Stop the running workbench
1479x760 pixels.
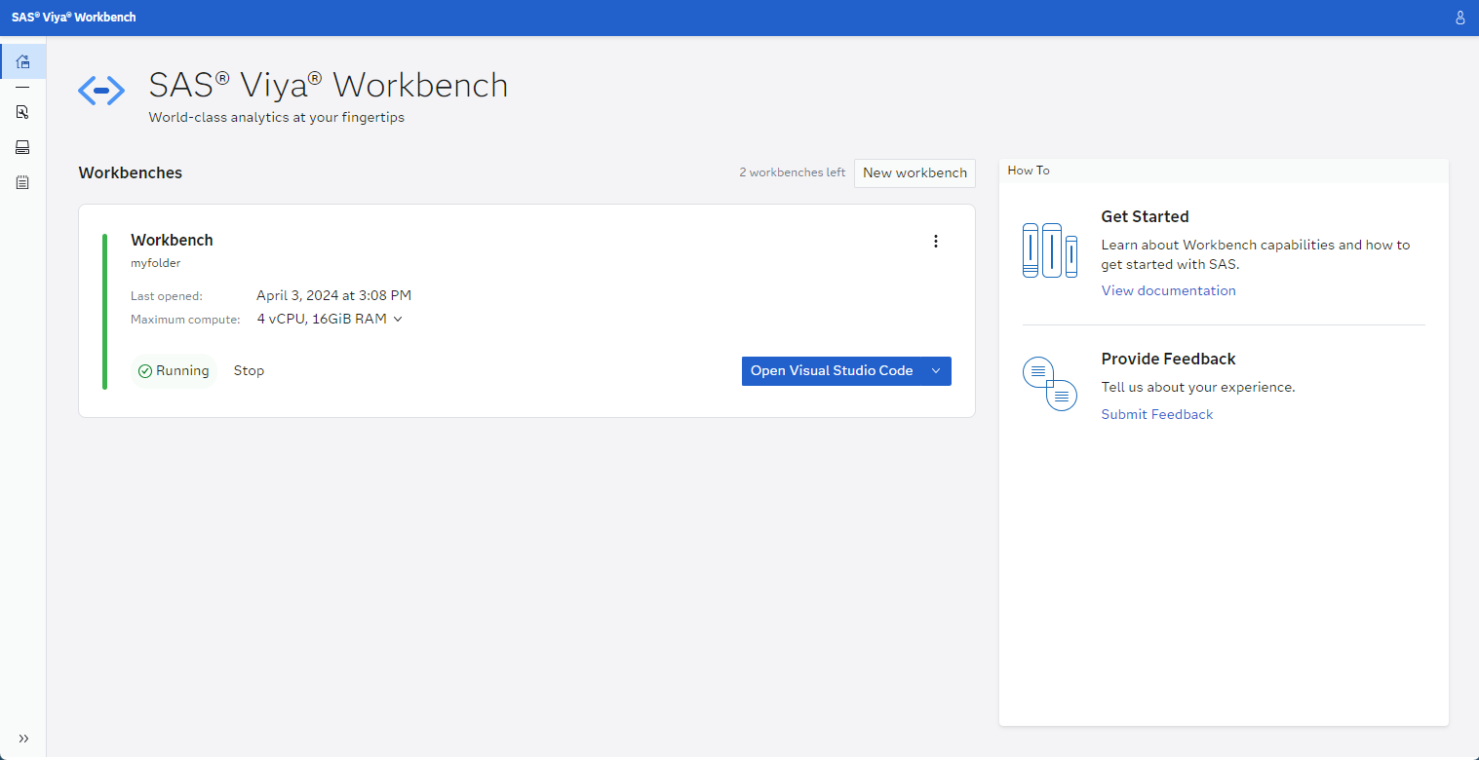249,371
